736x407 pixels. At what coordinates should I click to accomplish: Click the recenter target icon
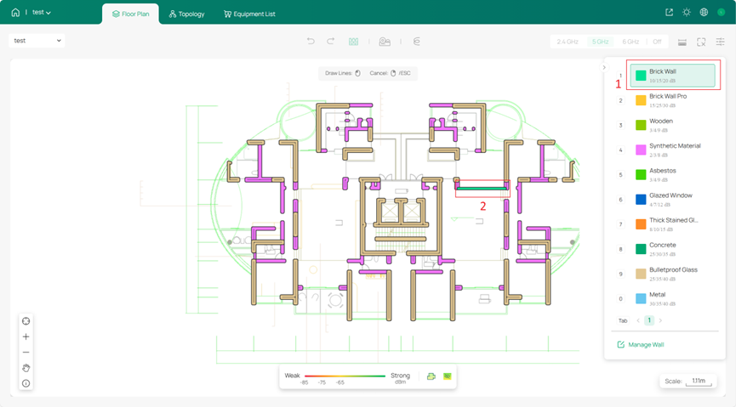click(x=26, y=321)
